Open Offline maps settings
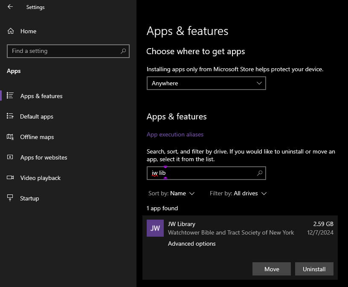Screen dimensions: 348x287 click(x=37, y=137)
